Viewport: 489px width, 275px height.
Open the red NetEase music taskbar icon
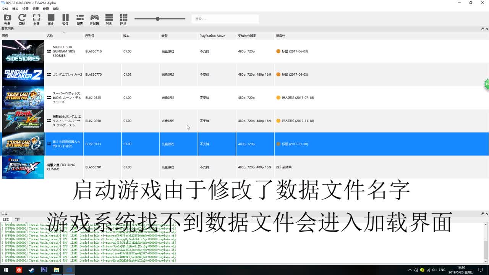click(x=19, y=270)
